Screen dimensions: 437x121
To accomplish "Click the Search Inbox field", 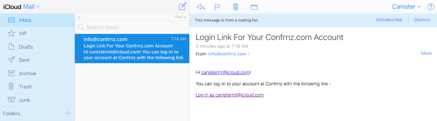I will pyautogui.click(x=132, y=27).
